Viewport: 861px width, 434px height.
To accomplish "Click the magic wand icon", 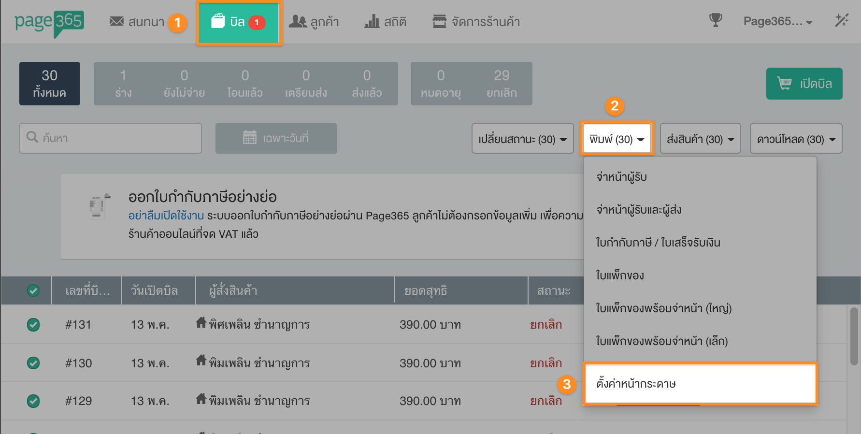I will (842, 20).
